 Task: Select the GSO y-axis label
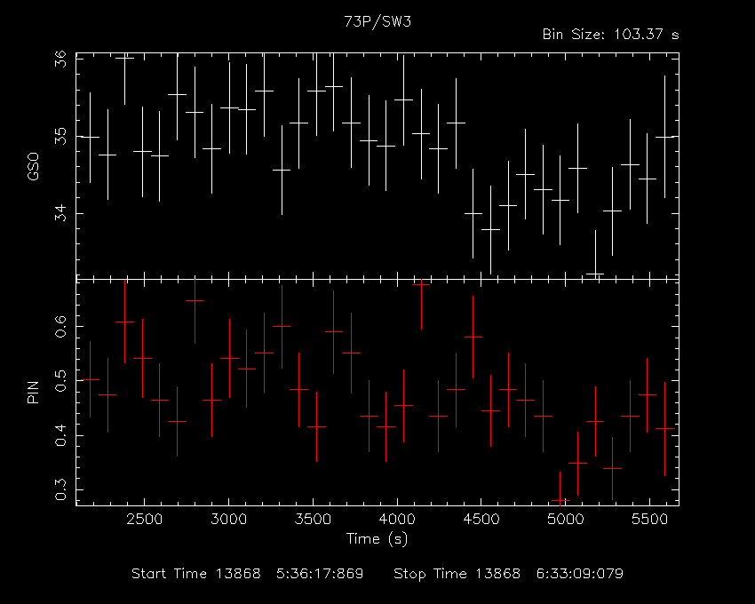coord(33,167)
